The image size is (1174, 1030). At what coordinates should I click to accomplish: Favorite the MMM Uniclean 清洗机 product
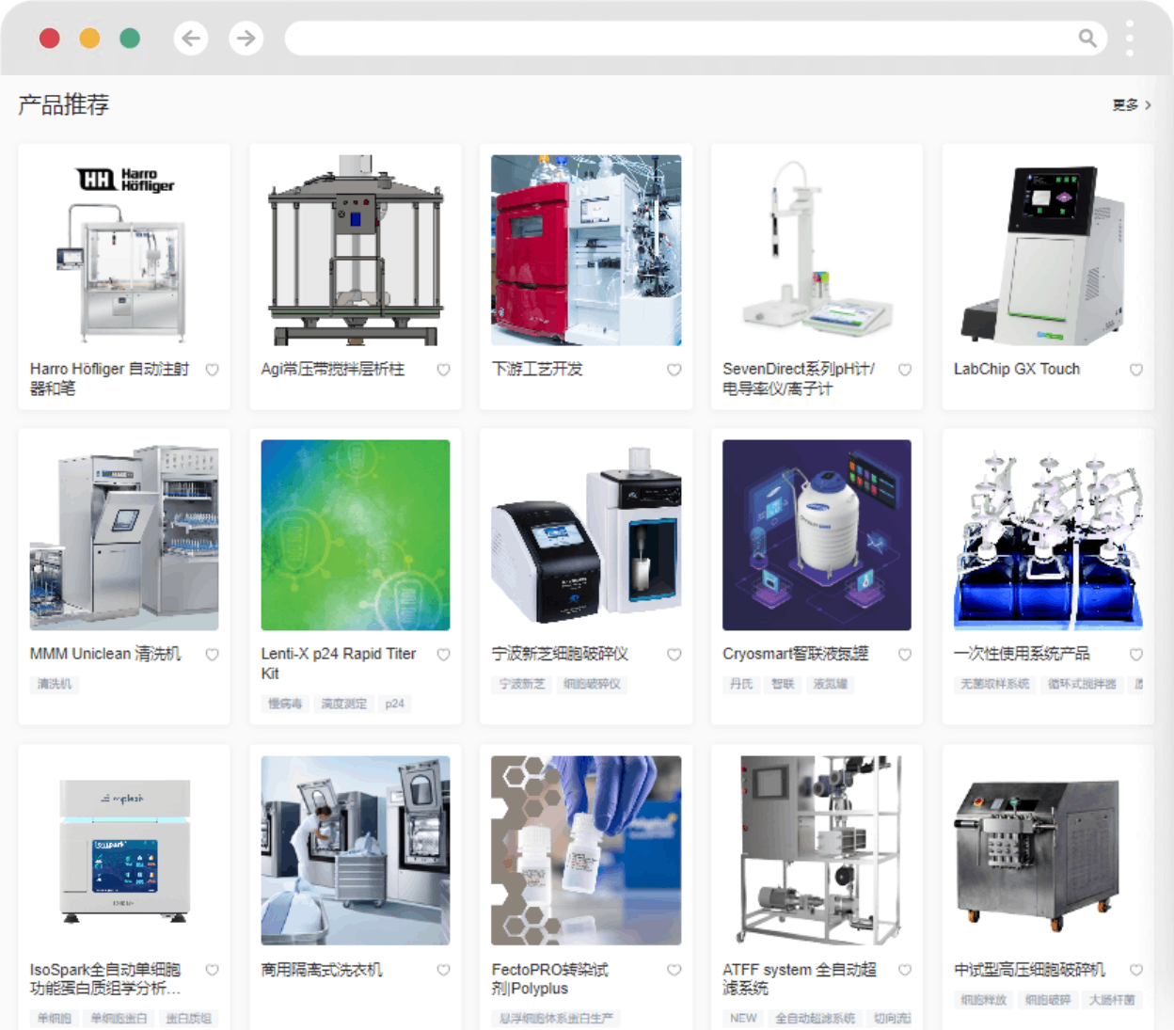tap(213, 655)
